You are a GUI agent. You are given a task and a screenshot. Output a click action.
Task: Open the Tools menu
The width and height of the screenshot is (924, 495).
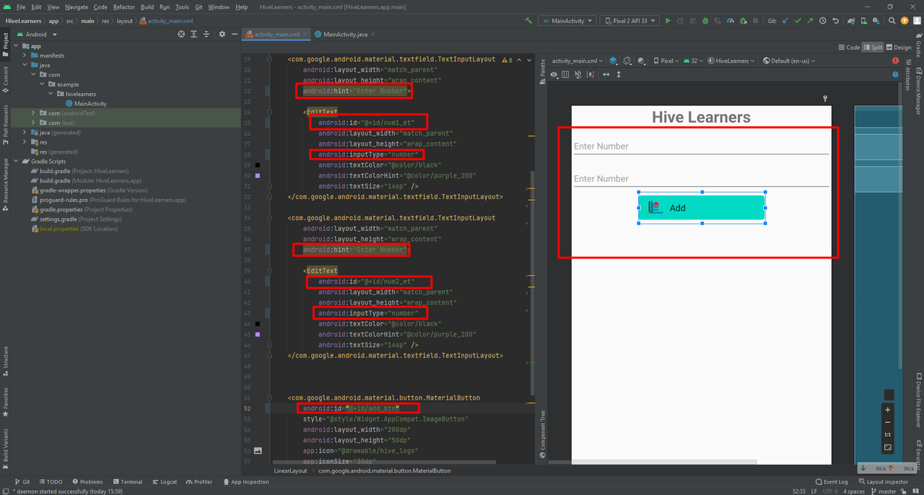(x=182, y=6)
